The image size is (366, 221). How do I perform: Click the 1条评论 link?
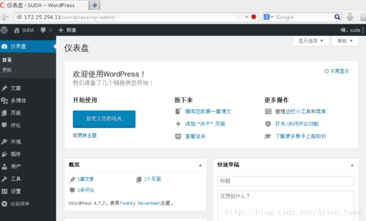[86, 190]
